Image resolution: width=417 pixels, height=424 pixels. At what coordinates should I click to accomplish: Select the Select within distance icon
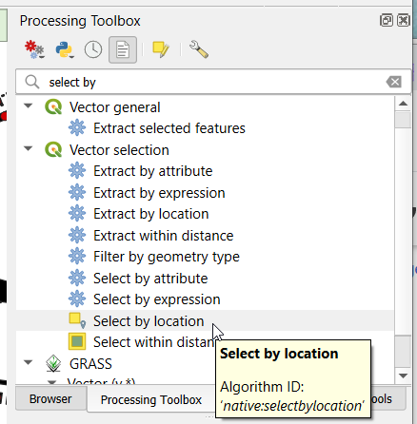point(77,341)
